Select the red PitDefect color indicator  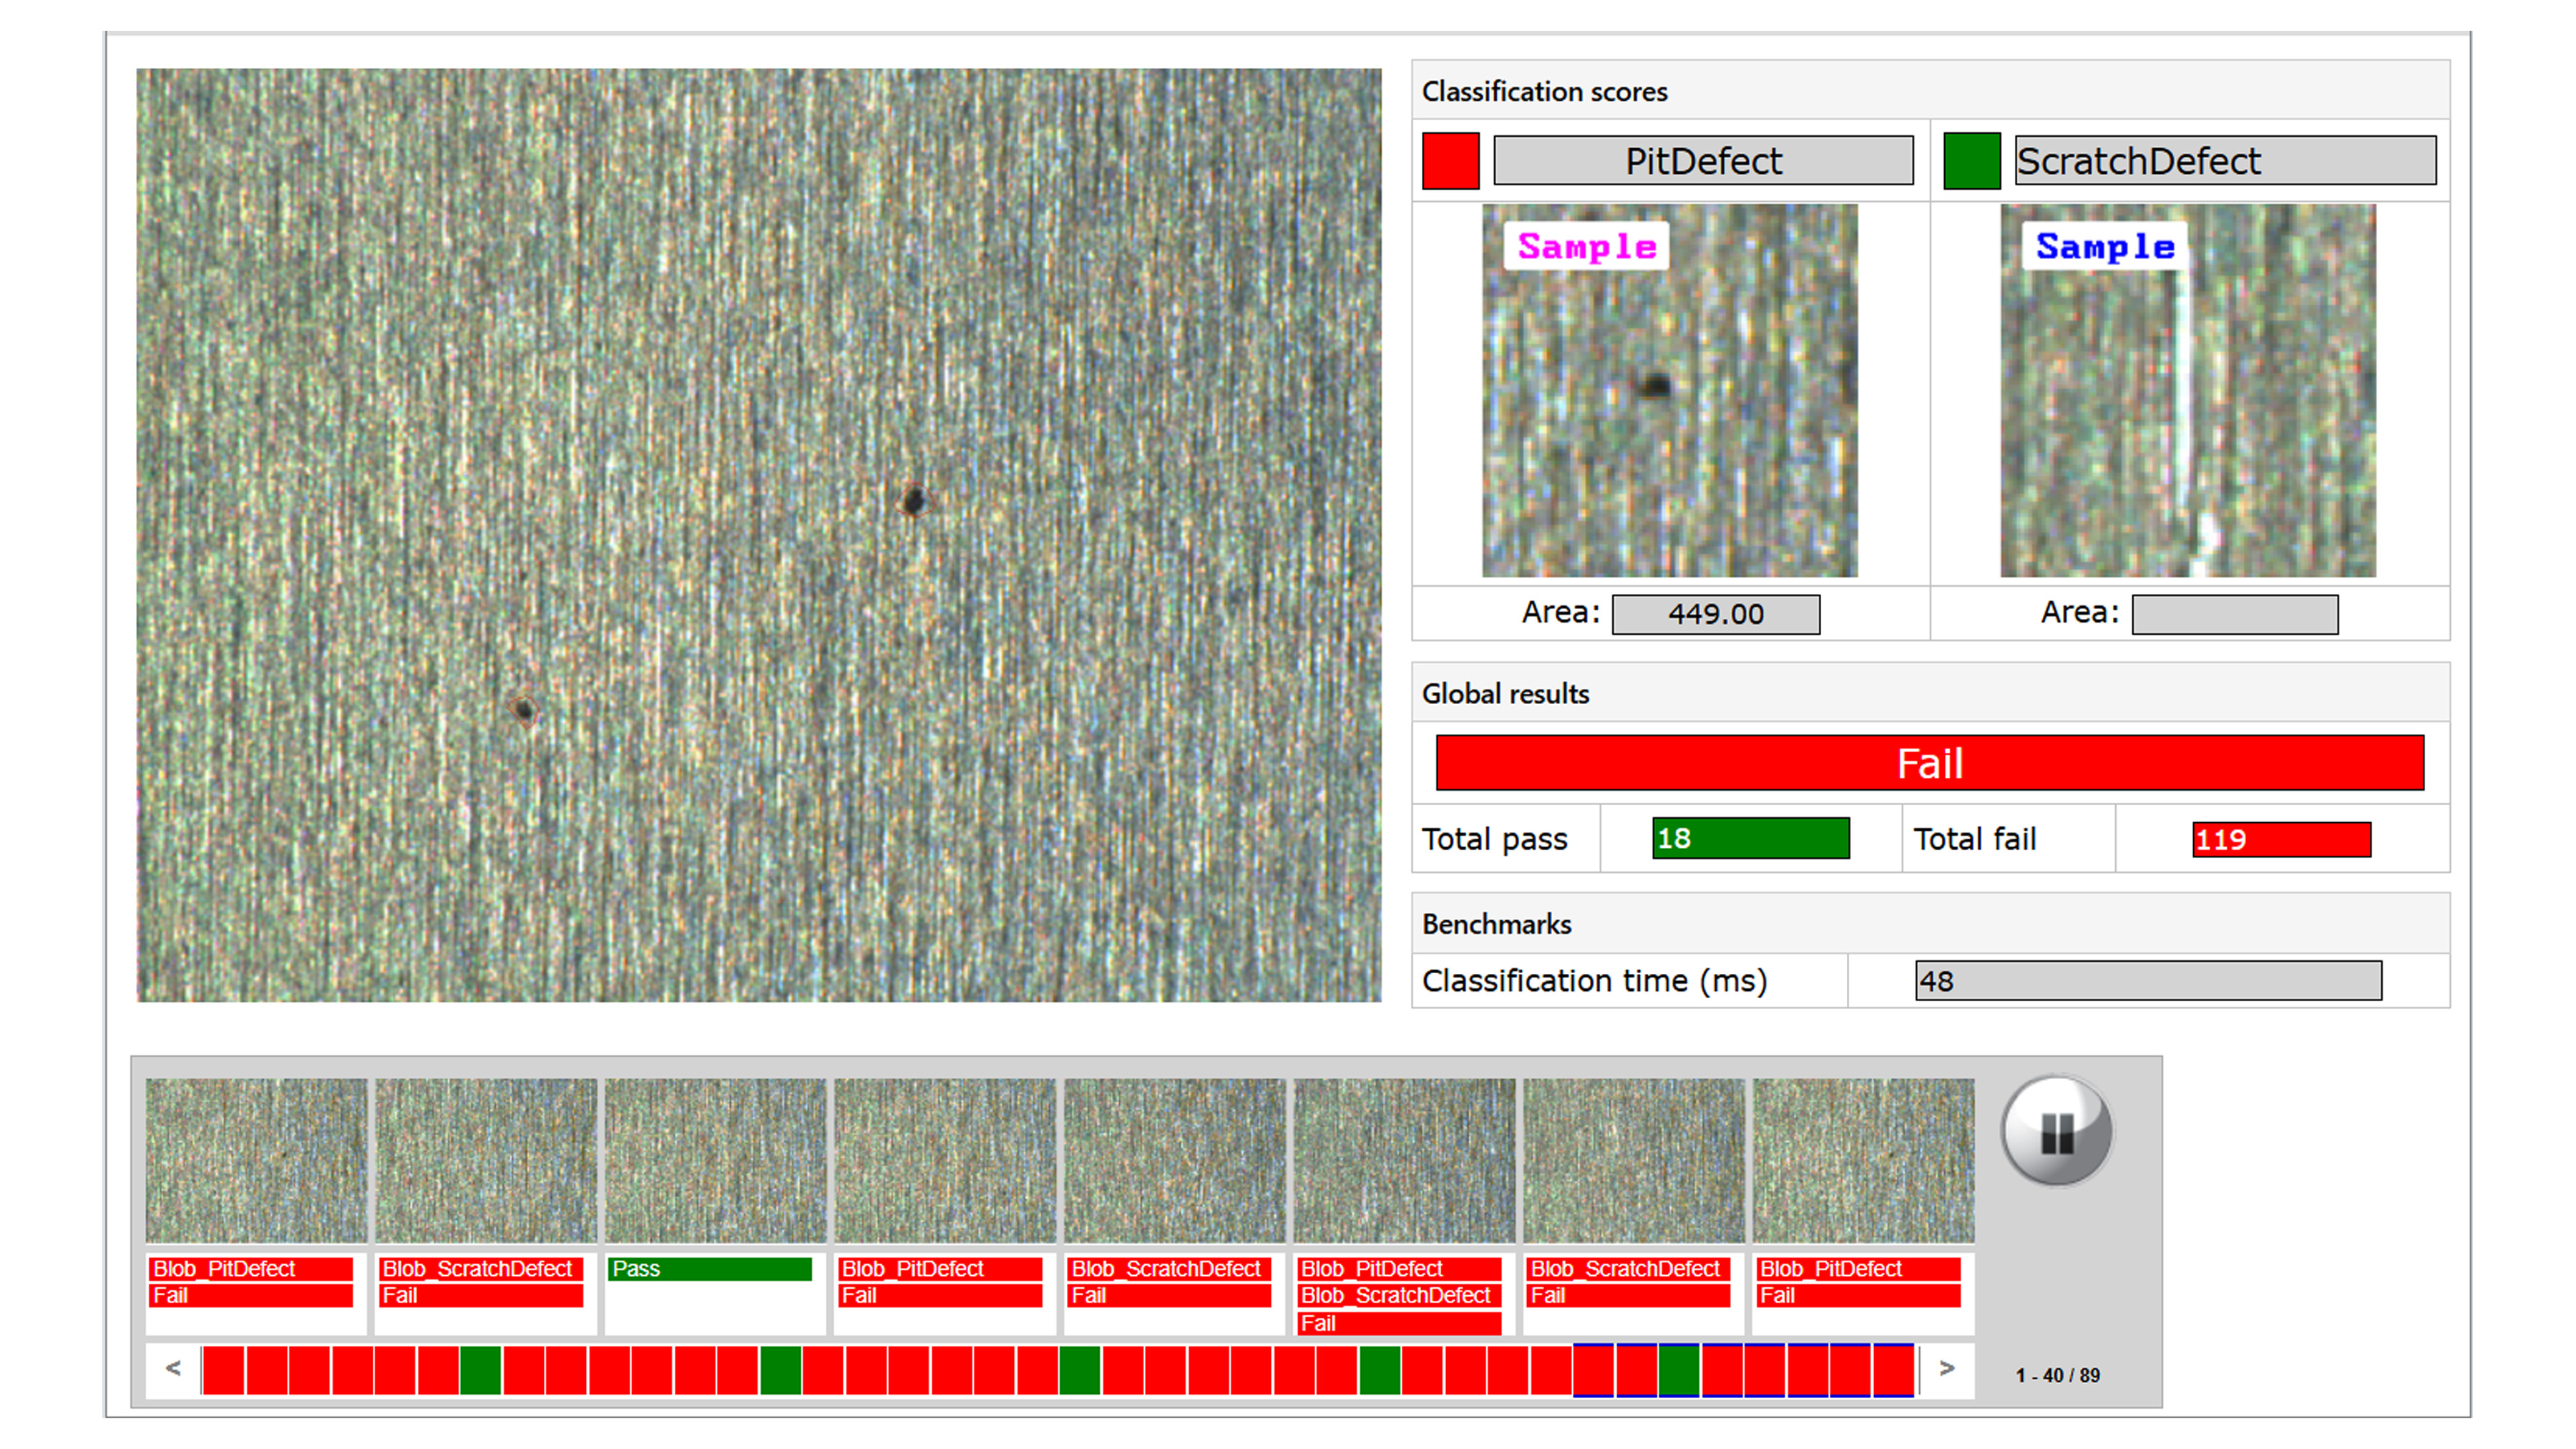(x=1450, y=160)
